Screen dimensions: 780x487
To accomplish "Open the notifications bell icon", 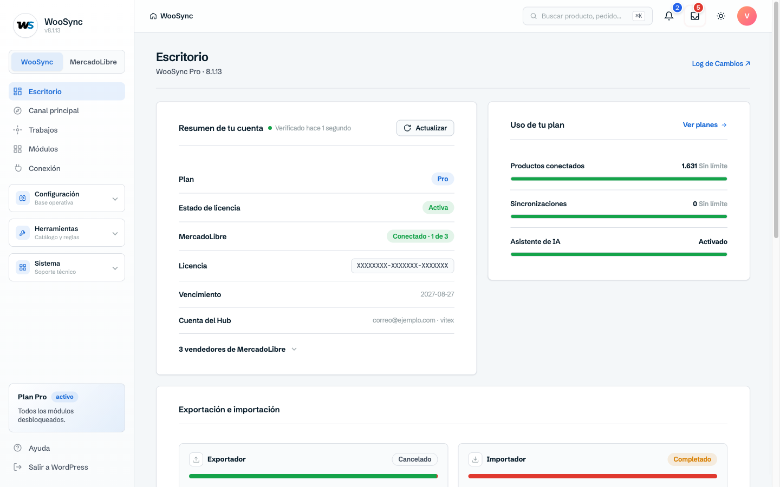I will 669,16.
